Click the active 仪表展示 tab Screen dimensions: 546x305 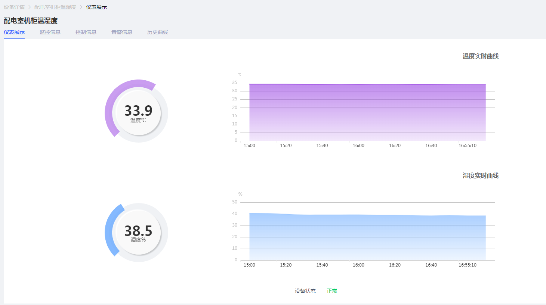14,32
